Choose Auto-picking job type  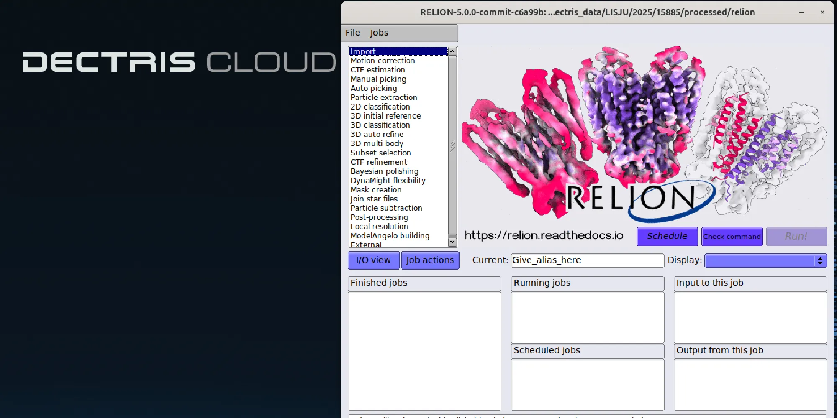pyautogui.click(x=398, y=88)
